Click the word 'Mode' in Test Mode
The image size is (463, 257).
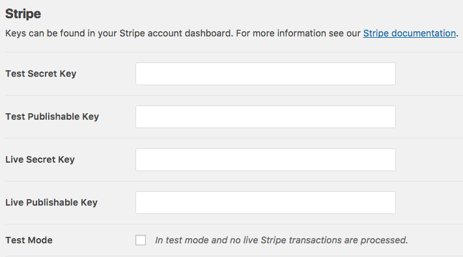click(x=40, y=240)
